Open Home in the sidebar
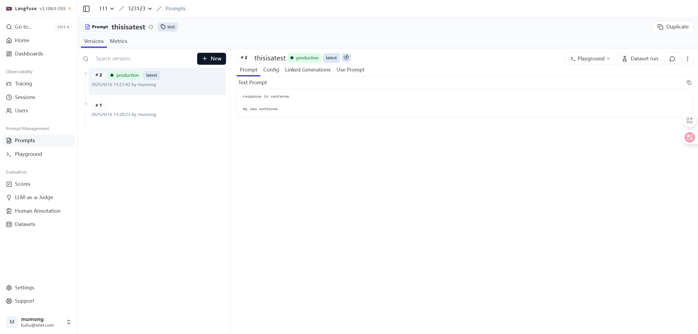 [39, 40]
